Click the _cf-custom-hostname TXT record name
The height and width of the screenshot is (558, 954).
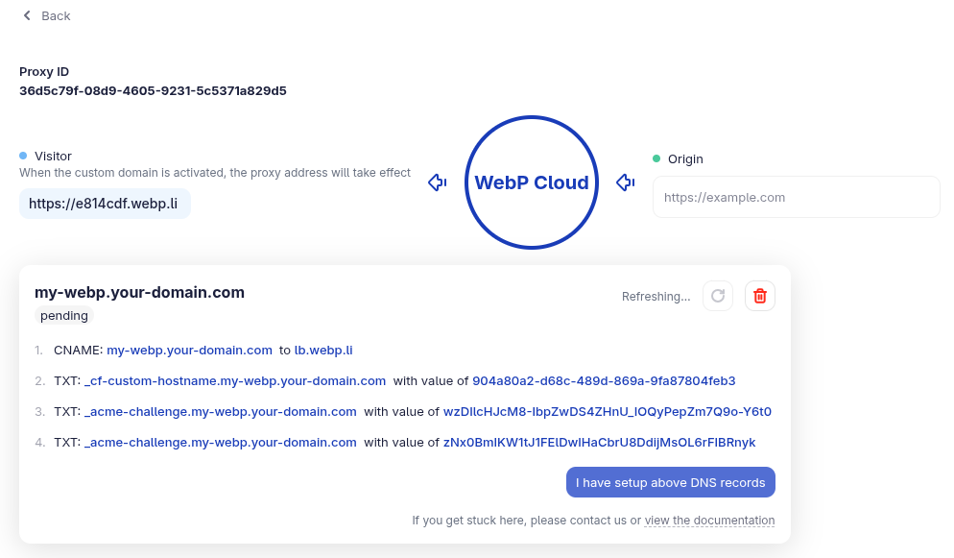[x=235, y=381]
